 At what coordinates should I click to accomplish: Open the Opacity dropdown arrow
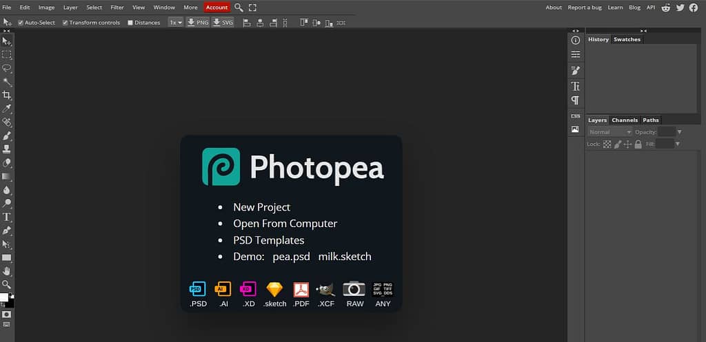click(679, 132)
